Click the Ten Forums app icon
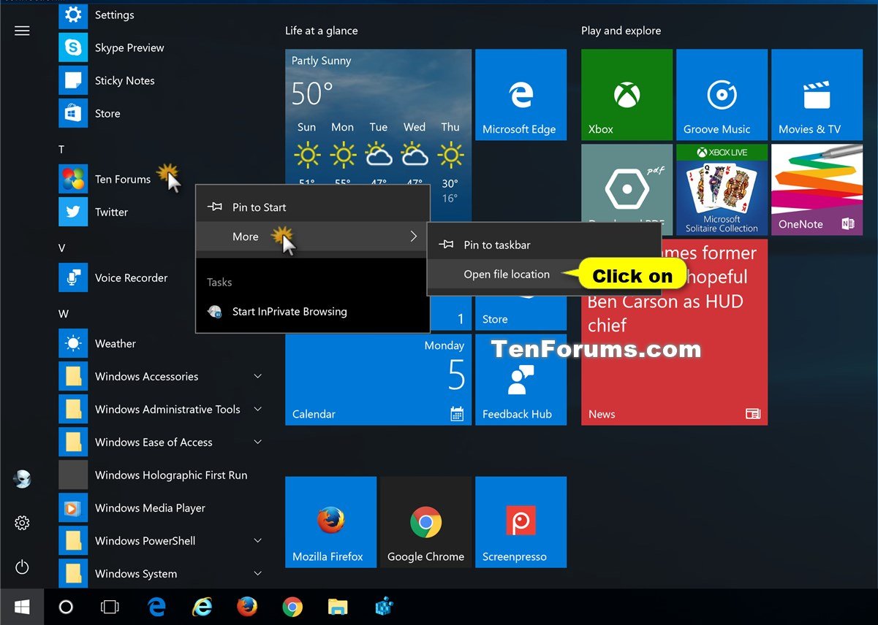Viewport: 878px width, 625px height. [x=73, y=179]
